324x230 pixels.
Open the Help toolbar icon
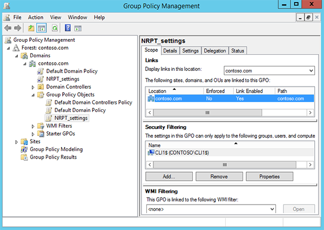tap(68, 28)
